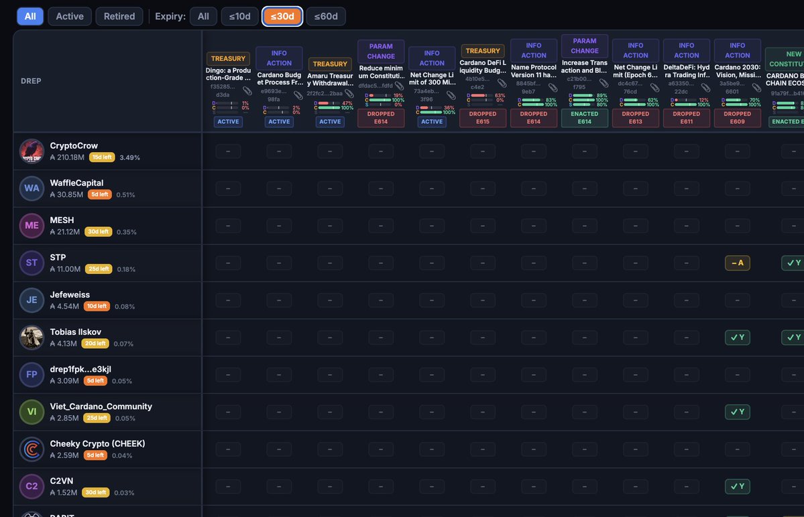Click Jefeweiss's JE avatar
The width and height of the screenshot is (804, 517).
(x=32, y=300)
